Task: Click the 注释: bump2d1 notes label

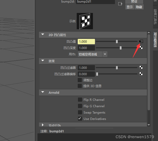Action: click(x=52, y=131)
